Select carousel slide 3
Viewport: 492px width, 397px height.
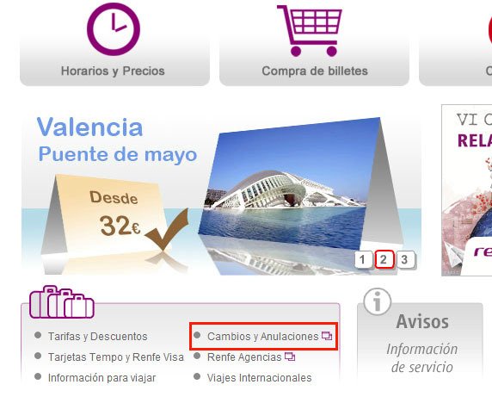[x=405, y=260]
